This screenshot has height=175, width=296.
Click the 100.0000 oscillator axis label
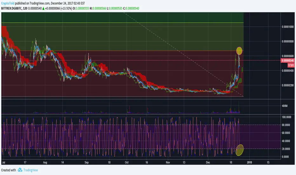[286, 117]
